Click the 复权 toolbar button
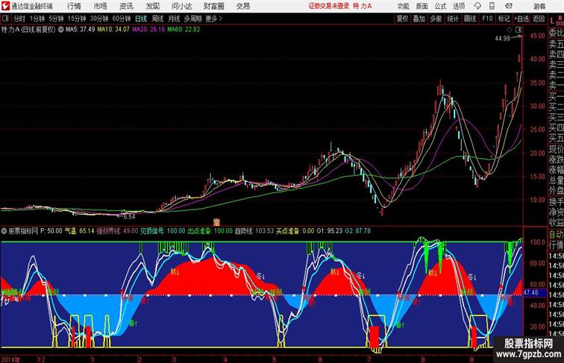Viewport: 564px width, 363px height. click(403, 19)
